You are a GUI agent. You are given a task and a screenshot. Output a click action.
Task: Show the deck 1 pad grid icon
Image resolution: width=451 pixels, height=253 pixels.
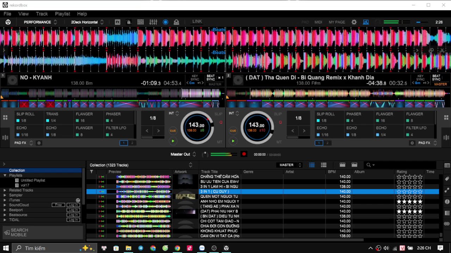(x=5, y=117)
